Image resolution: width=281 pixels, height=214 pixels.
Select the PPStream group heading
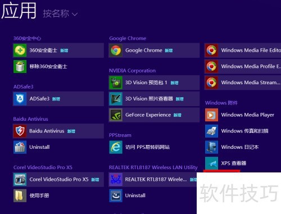(x=120, y=135)
